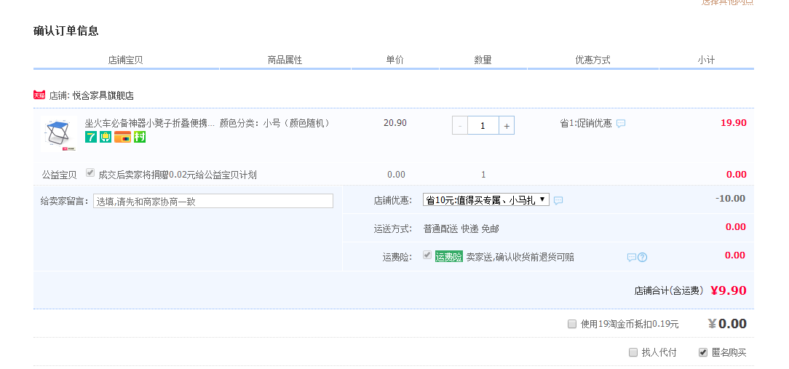Click the folding stool product thumbnail
This screenshot has height=369, width=789.
pyautogui.click(x=58, y=134)
